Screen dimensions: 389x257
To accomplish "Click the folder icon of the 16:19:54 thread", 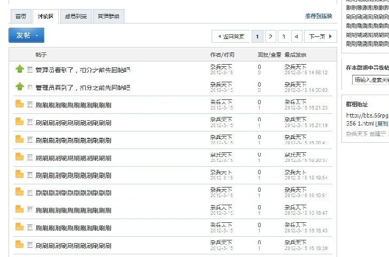I will (x=19, y=174).
